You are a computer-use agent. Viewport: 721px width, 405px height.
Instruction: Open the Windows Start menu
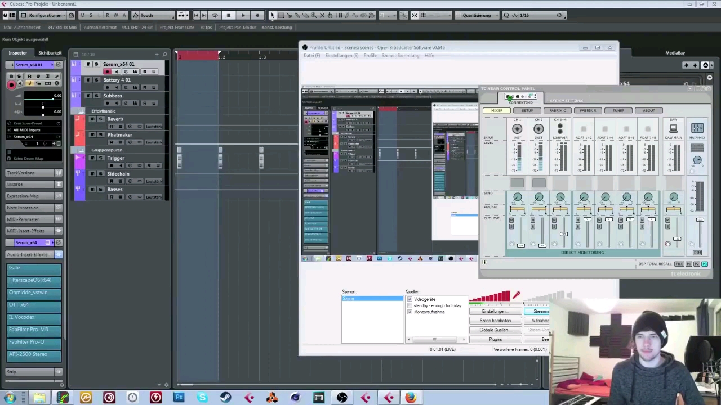pos(10,398)
